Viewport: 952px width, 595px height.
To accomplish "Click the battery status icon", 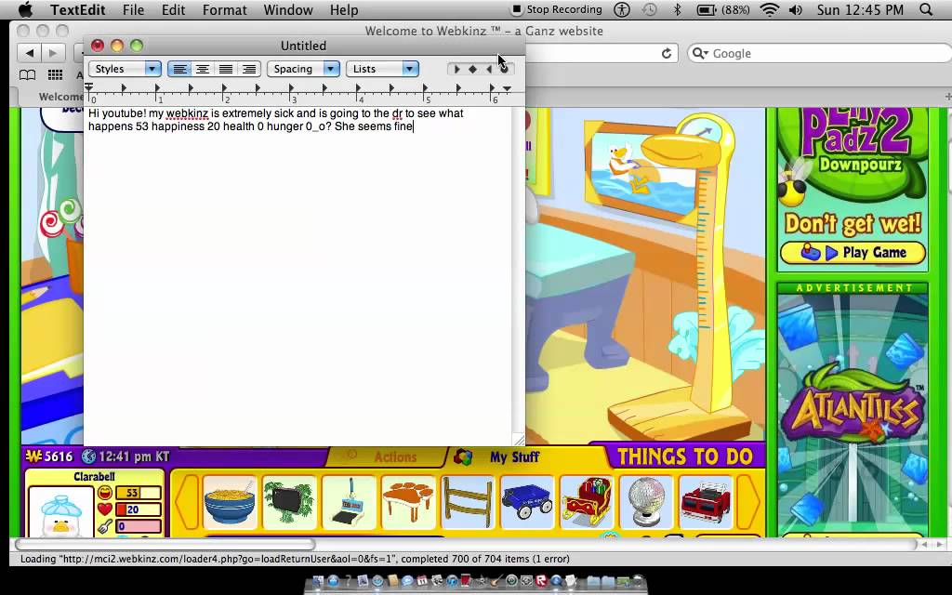I will (707, 9).
